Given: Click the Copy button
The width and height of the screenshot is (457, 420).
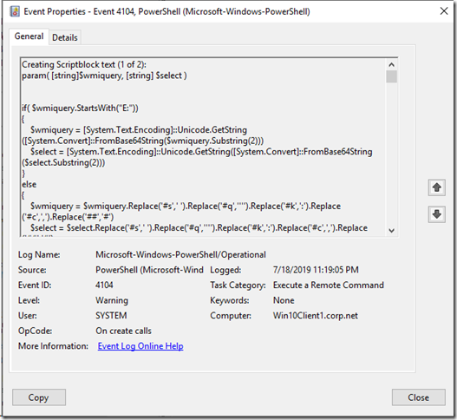Looking at the screenshot, I should coord(39,397).
